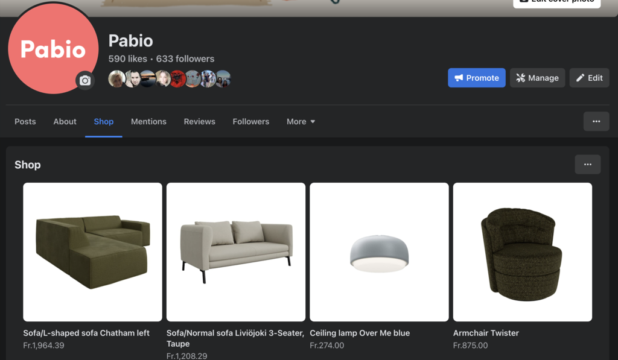
Task: Open the three-dot menu in tab bar
Action: (x=596, y=121)
